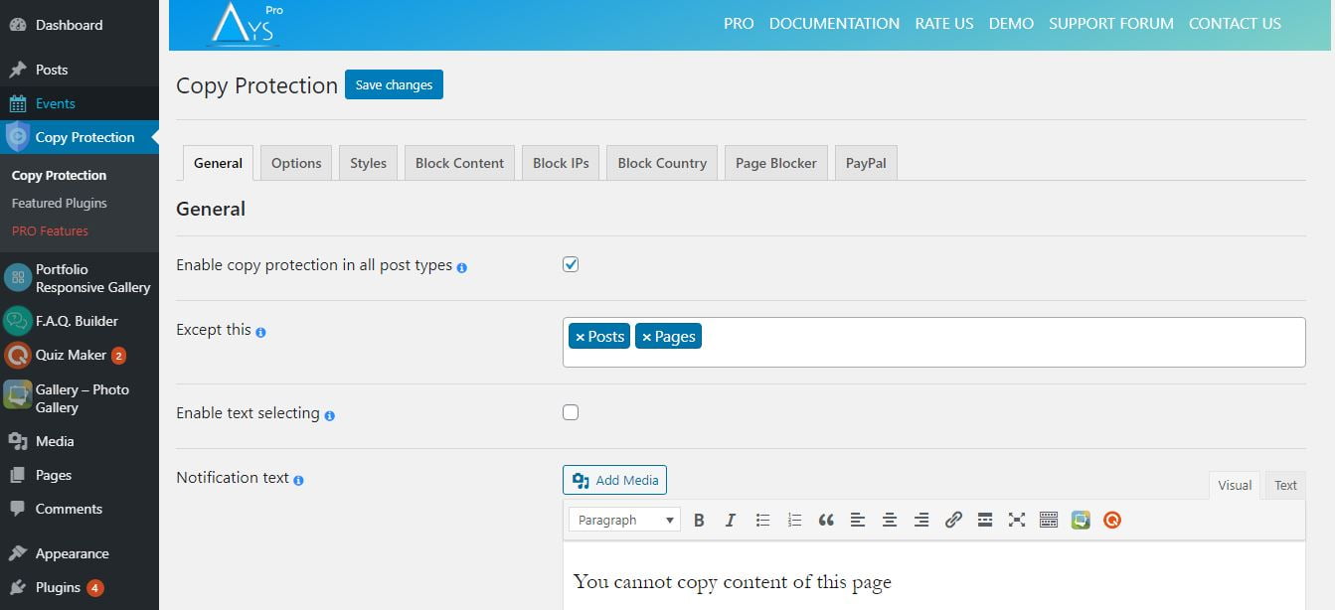Open the Plugins menu
The image size is (1335, 610).
click(80, 587)
